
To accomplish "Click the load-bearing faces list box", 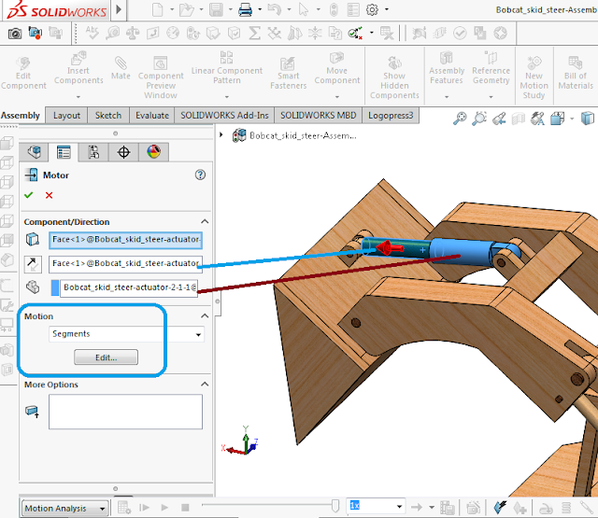I will pyautogui.click(x=125, y=412).
